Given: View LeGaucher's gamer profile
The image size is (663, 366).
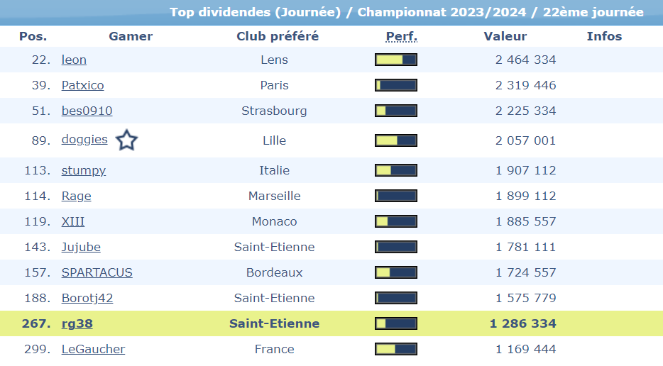Looking at the screenshot, I should [x=93, y=349].
